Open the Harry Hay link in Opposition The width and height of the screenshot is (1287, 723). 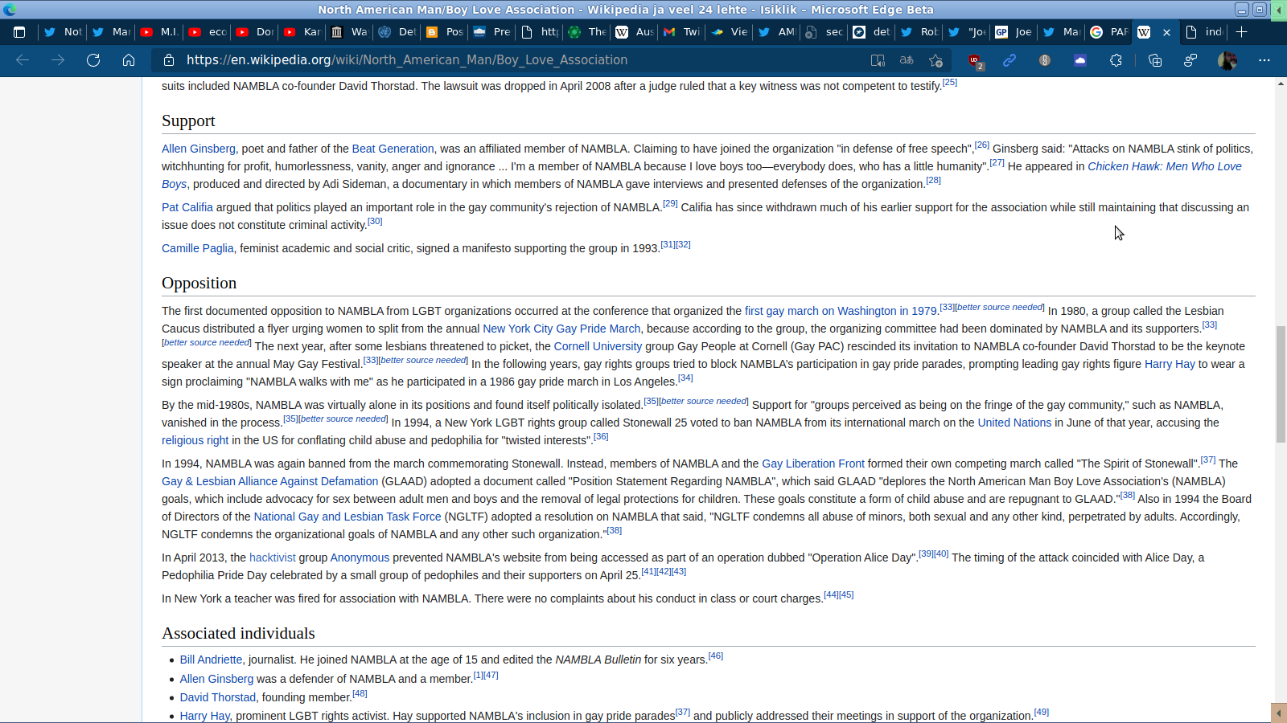[x=1170, y=364]
